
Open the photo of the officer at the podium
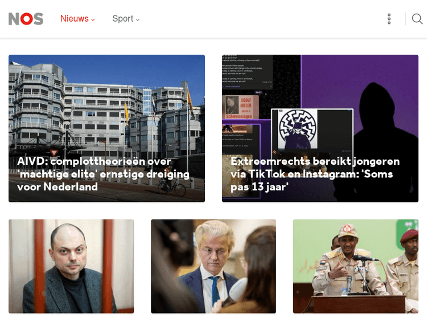pos(356,266)
